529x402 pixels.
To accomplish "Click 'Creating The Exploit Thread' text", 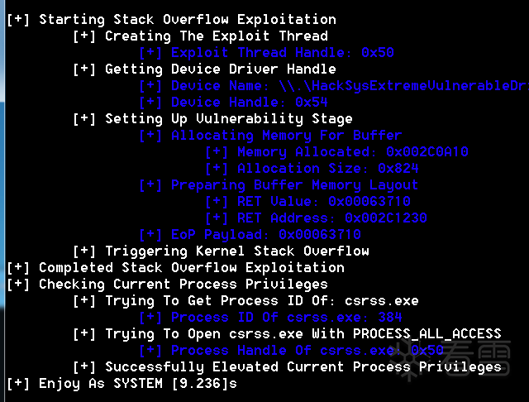I will point(216,36).
